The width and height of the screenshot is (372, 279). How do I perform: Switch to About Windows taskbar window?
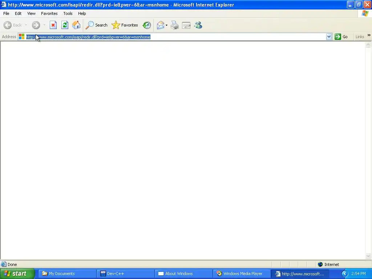tap(183, 274)
